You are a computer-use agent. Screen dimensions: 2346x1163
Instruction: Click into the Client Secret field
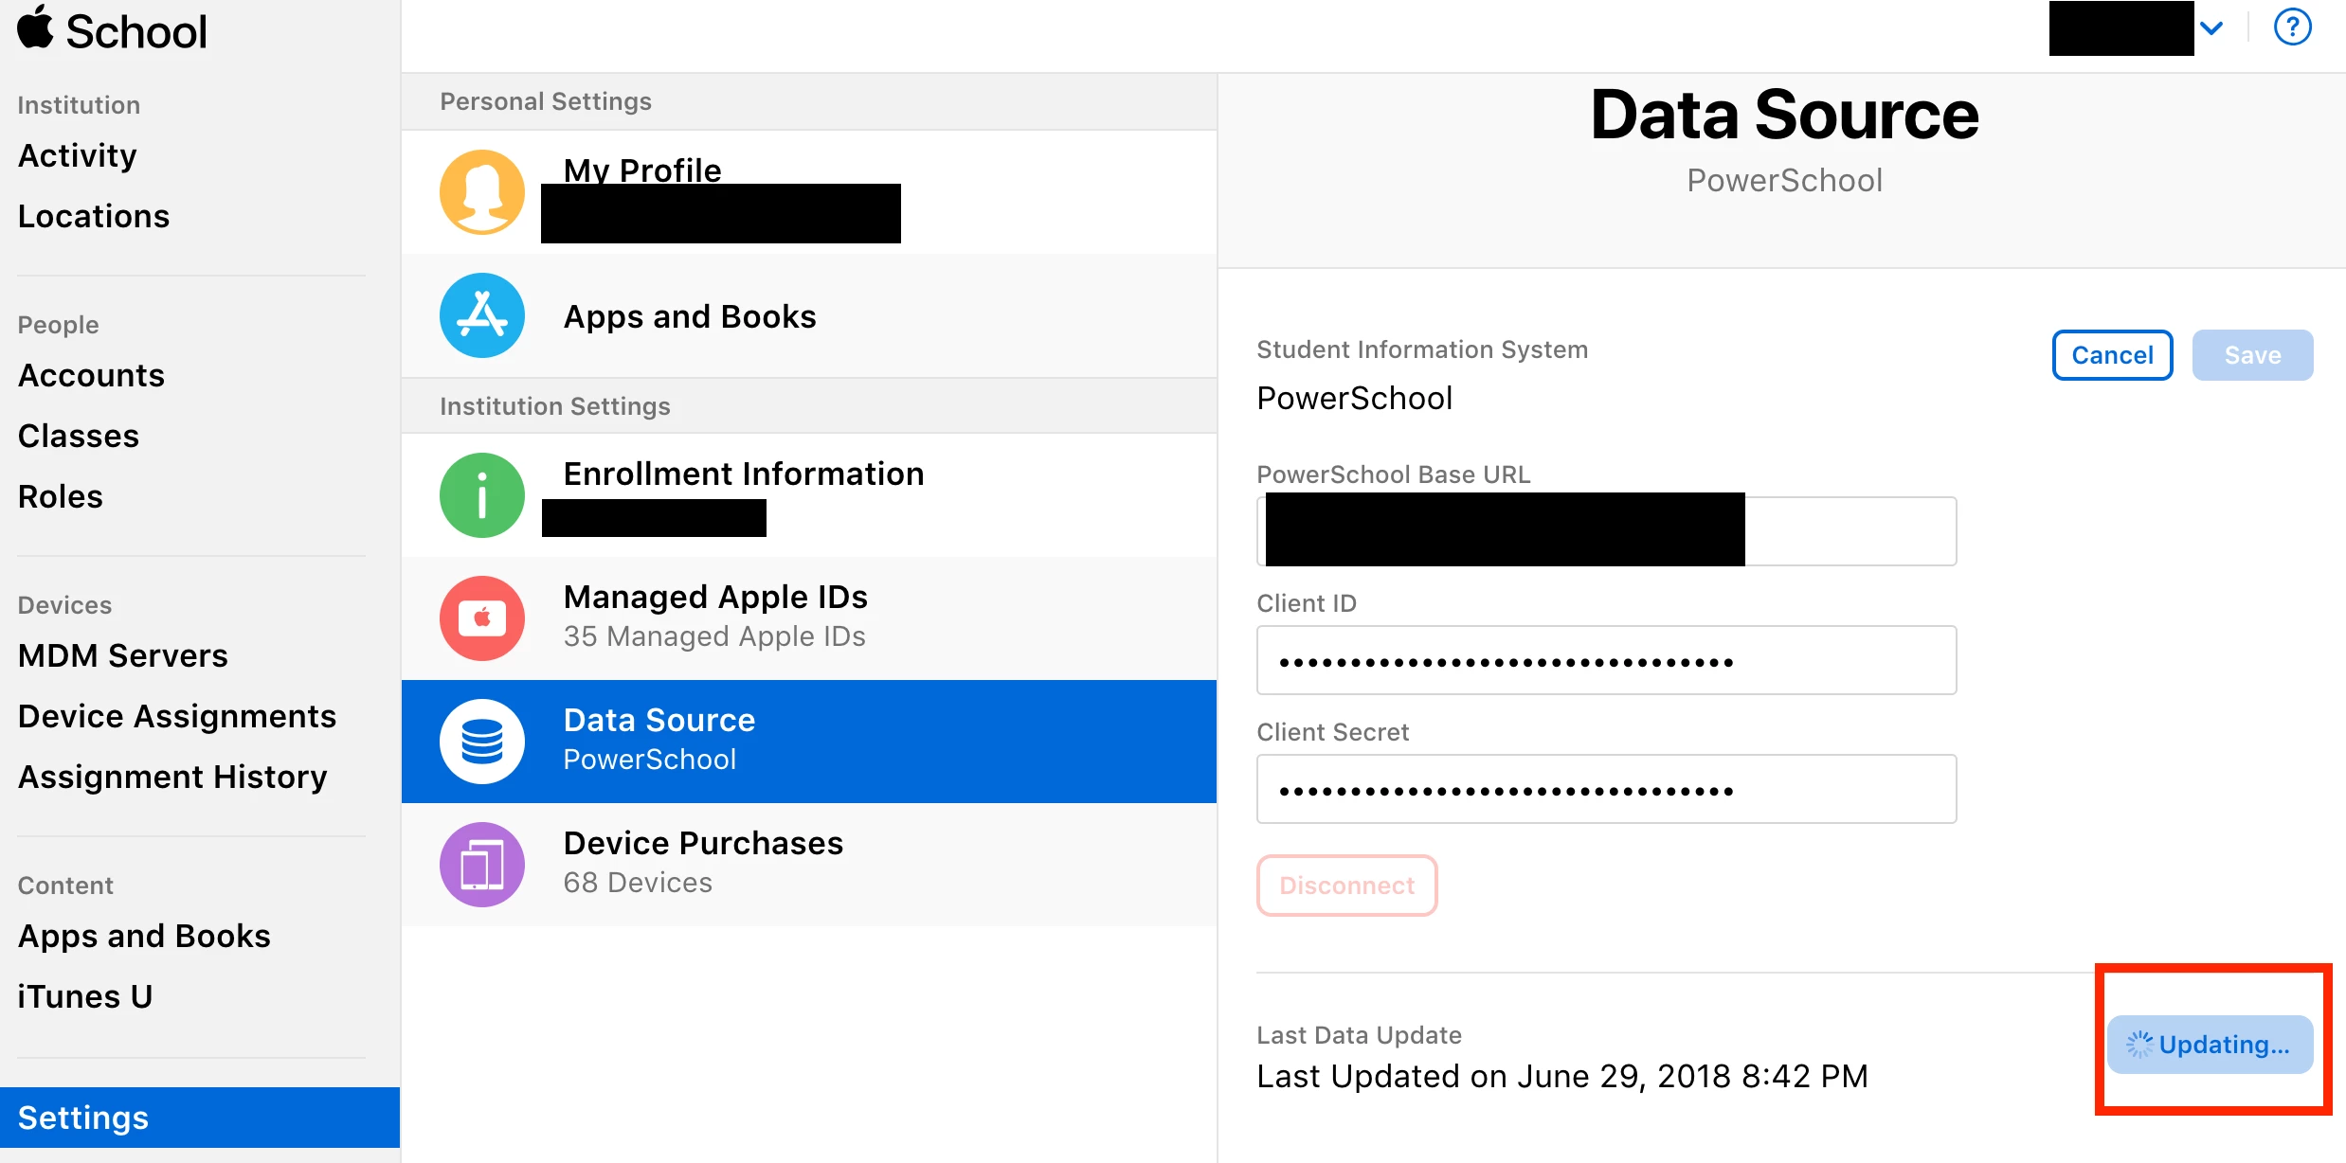[1606, 789]
